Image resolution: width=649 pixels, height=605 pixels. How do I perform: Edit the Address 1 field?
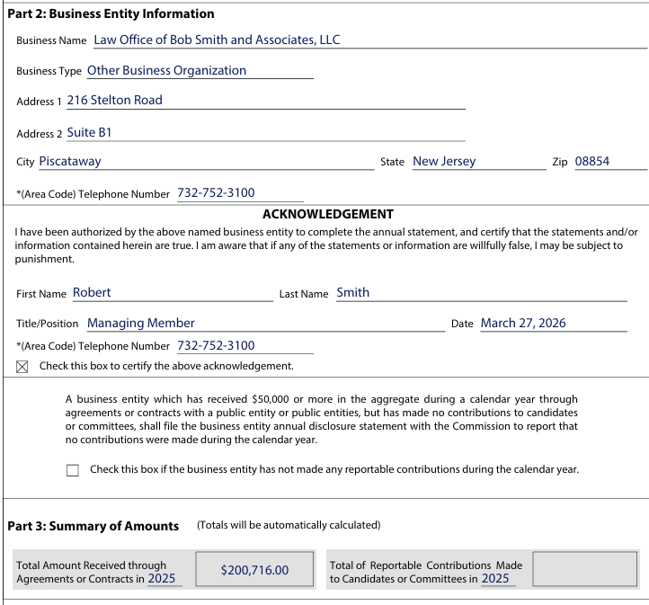[x=266, y=100]
